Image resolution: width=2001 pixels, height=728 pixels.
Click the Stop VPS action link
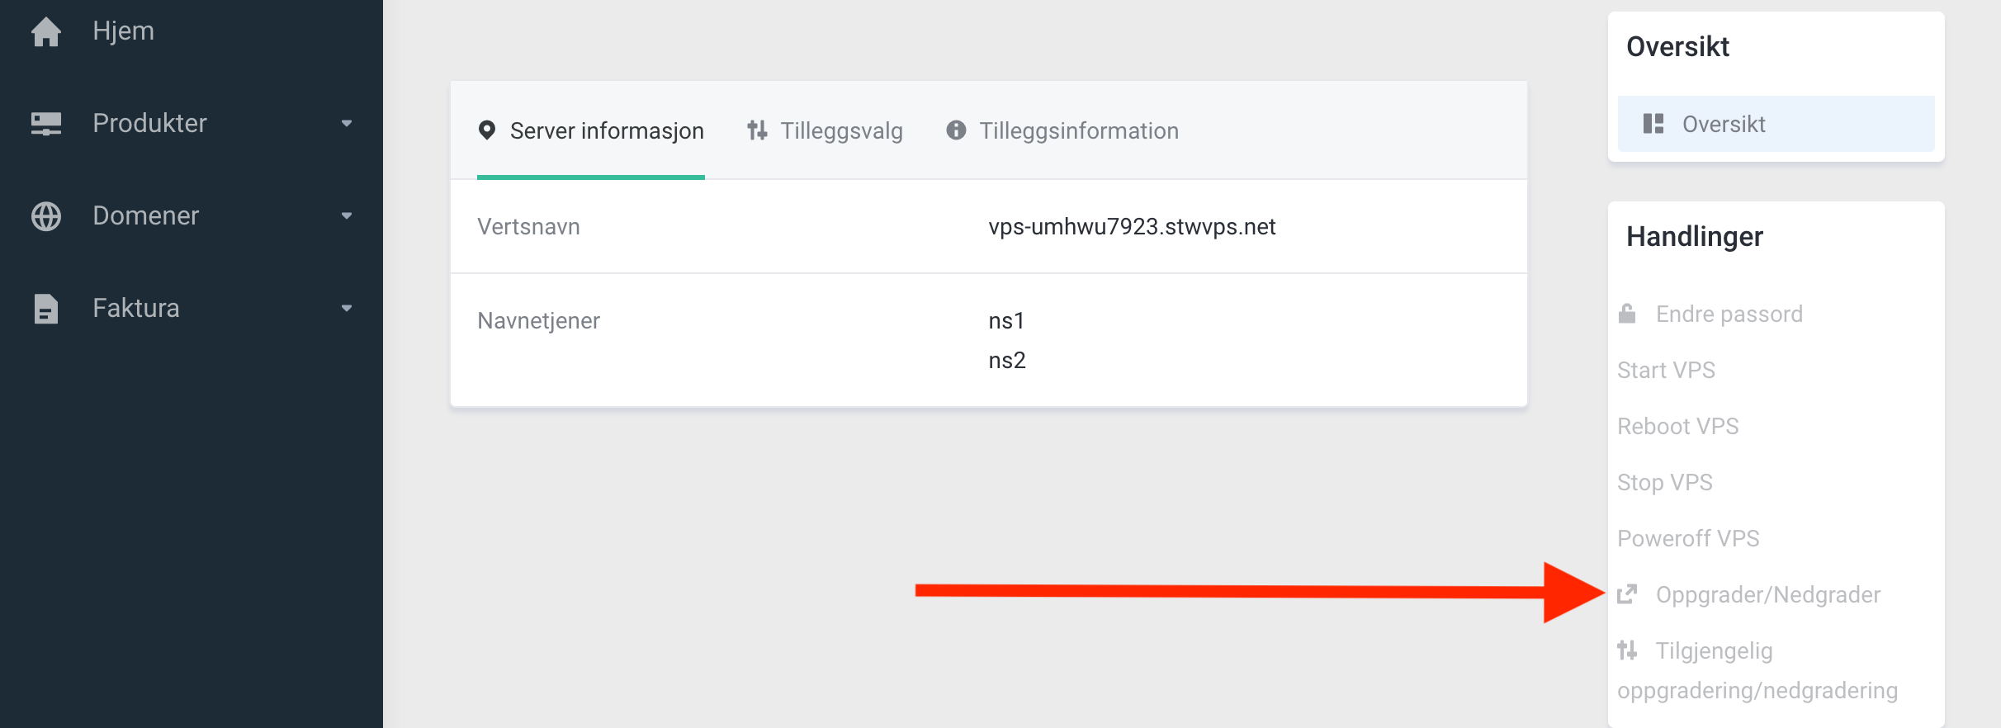[1664, 482]
